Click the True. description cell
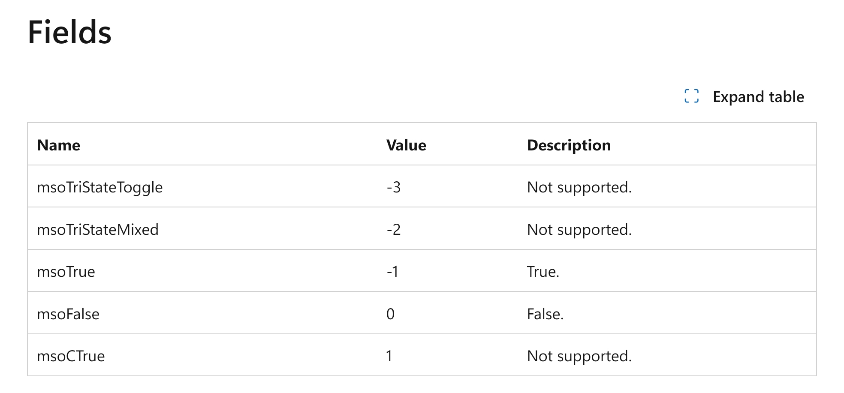Viewport: 844px width, 393px height. pos(543,272)
